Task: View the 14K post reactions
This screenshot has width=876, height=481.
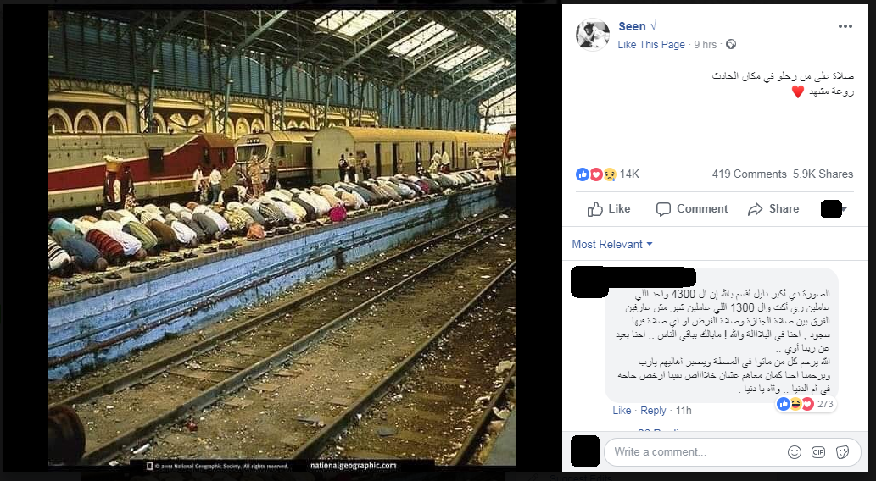Action: (x=607, y=174)
